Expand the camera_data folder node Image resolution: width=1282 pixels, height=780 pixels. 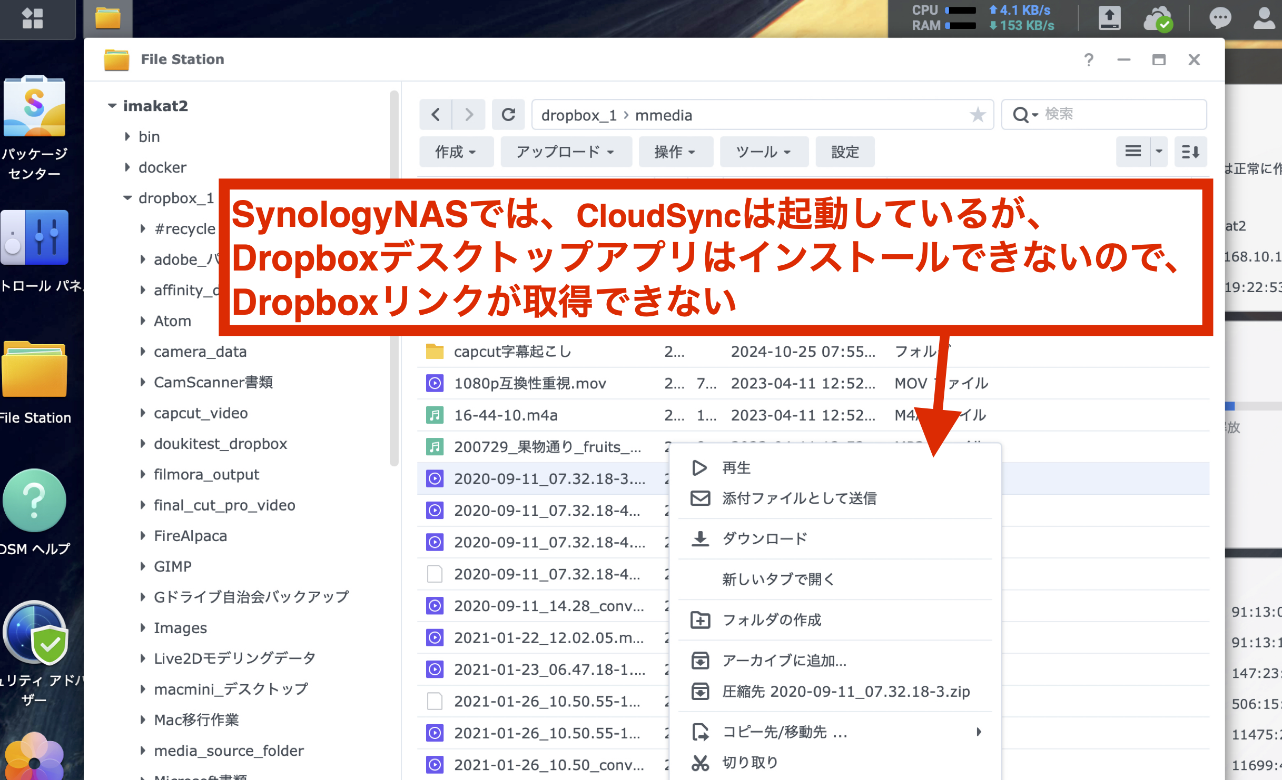(143, 352)
